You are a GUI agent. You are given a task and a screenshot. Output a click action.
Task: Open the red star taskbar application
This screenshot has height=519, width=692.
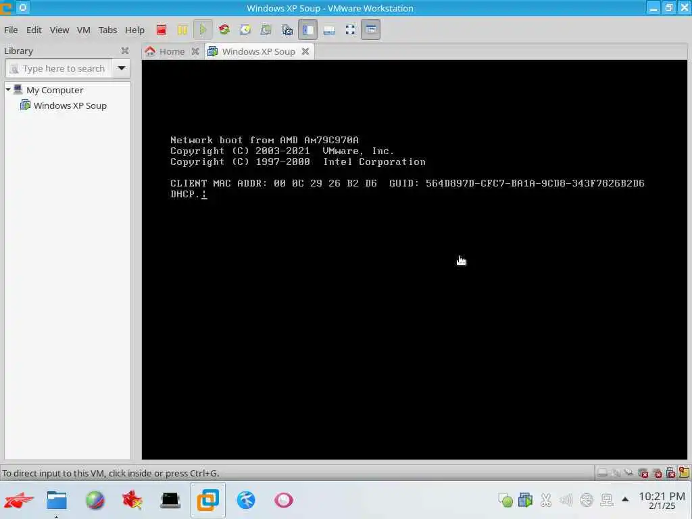coord(132,500)
